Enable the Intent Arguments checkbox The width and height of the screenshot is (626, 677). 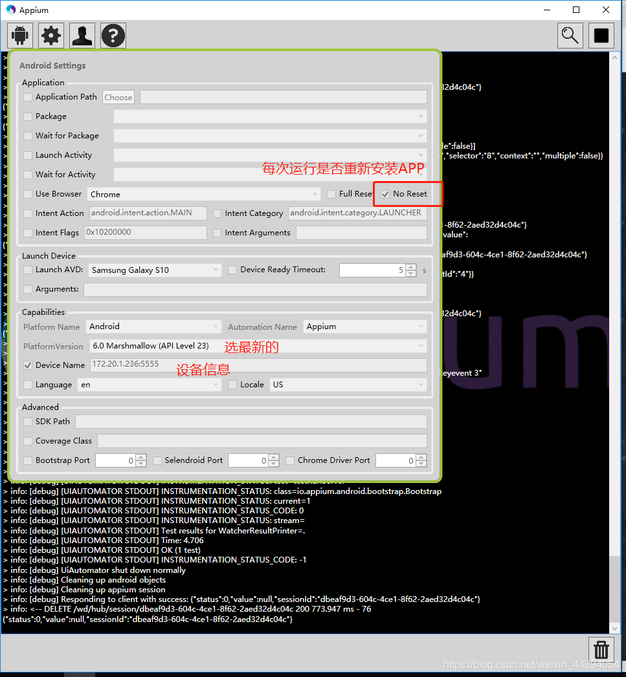(x=217, y=233)
